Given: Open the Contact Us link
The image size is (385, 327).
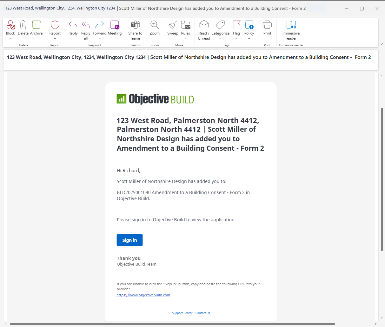Looking at the screenshot, I should click(203, 313).
